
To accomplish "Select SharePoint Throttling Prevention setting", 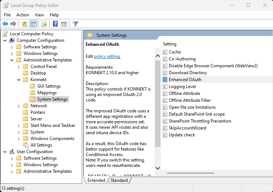I will (200, 121).
